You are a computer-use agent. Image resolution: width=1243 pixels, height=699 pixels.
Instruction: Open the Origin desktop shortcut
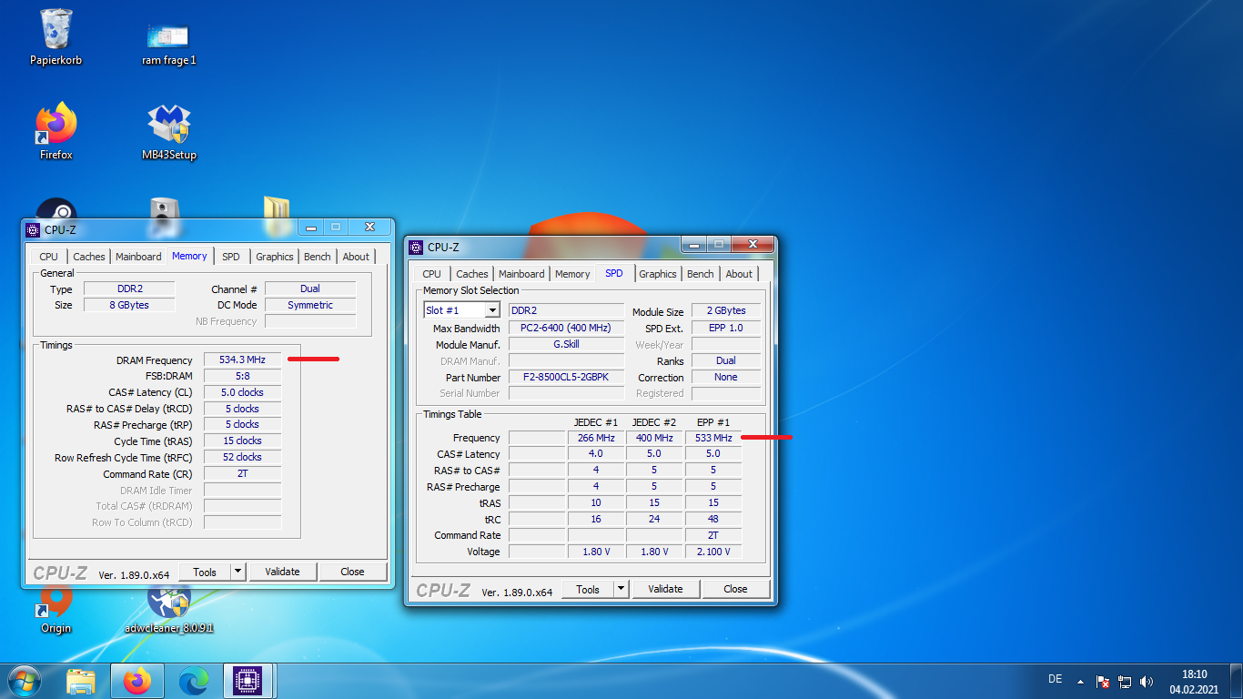click(56, 608)
